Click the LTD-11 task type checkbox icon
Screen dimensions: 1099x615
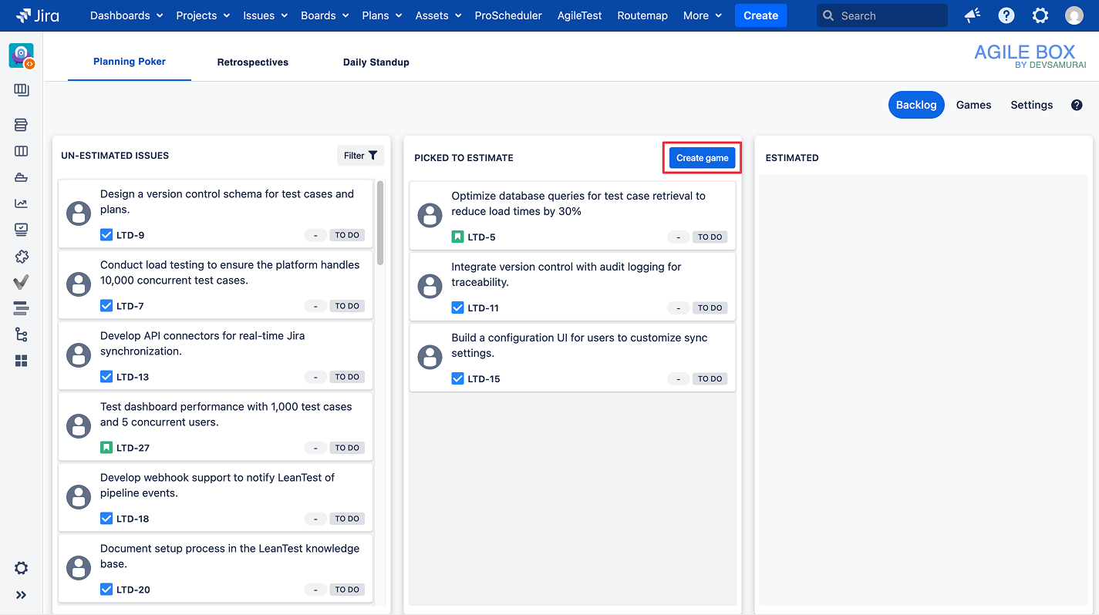[457, 307]
